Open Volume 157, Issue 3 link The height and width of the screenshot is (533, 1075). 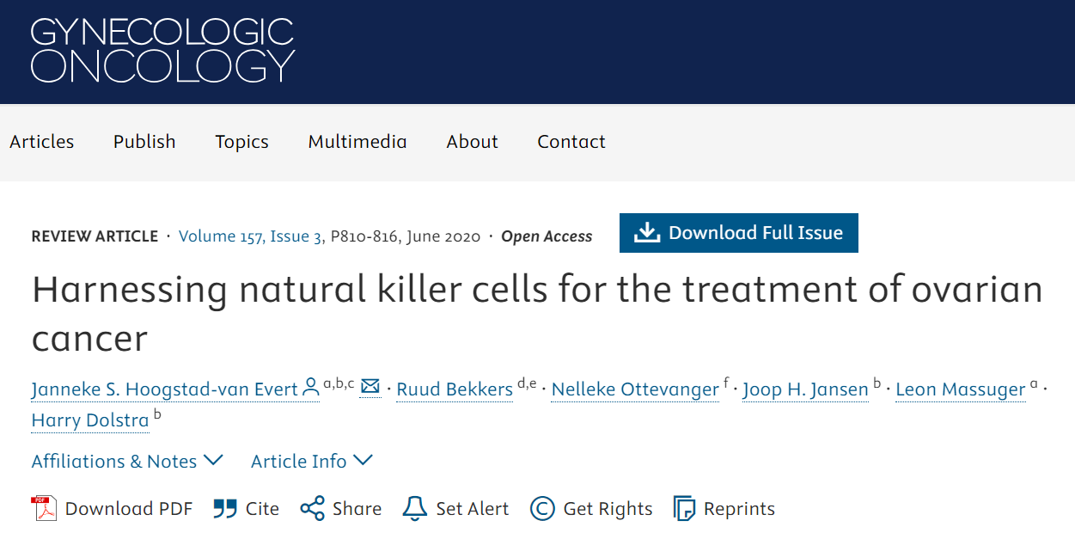coord(252,236)
